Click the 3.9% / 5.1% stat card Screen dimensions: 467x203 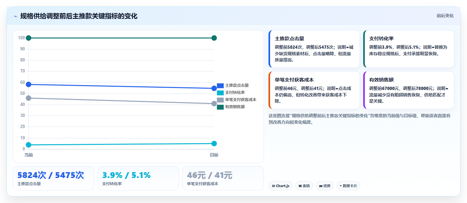click(138, 178)
